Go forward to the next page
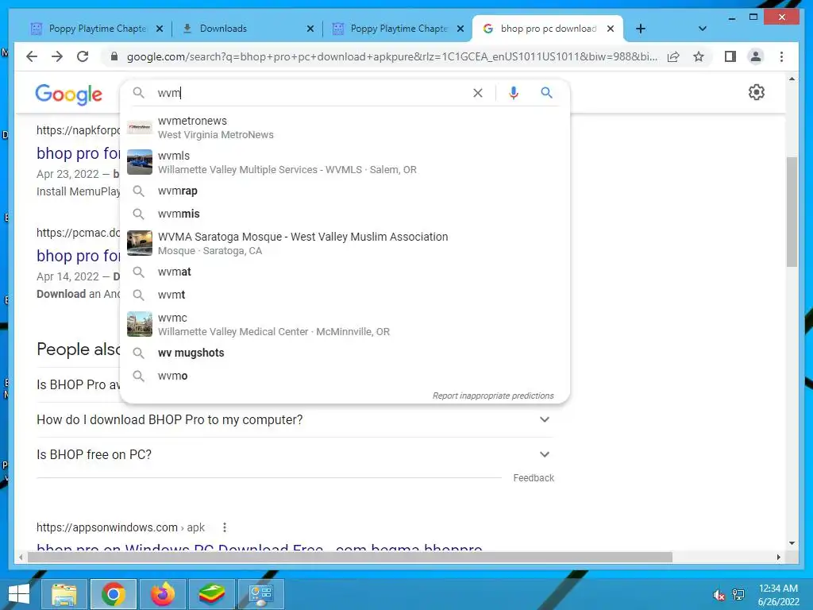Viewport: 813px width, 610px height. click(57, 56)
